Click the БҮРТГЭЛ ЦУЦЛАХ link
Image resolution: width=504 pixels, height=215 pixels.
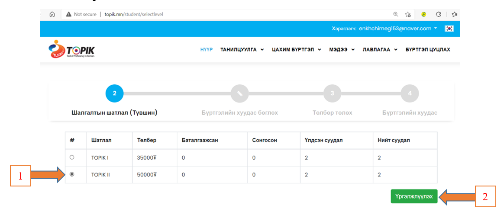click(427, 50)
